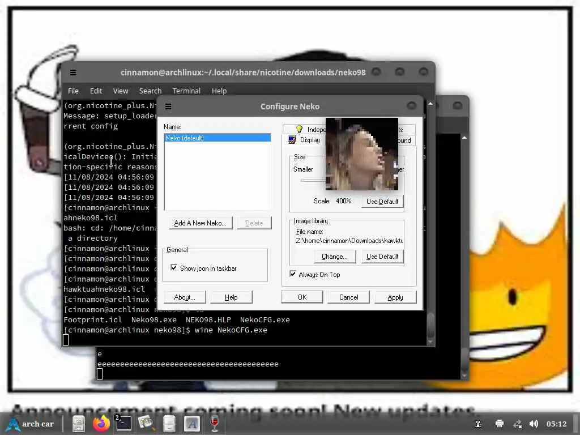Open the terminal hamburger menu icon
The image size is (580, 435).
point(73,72)
